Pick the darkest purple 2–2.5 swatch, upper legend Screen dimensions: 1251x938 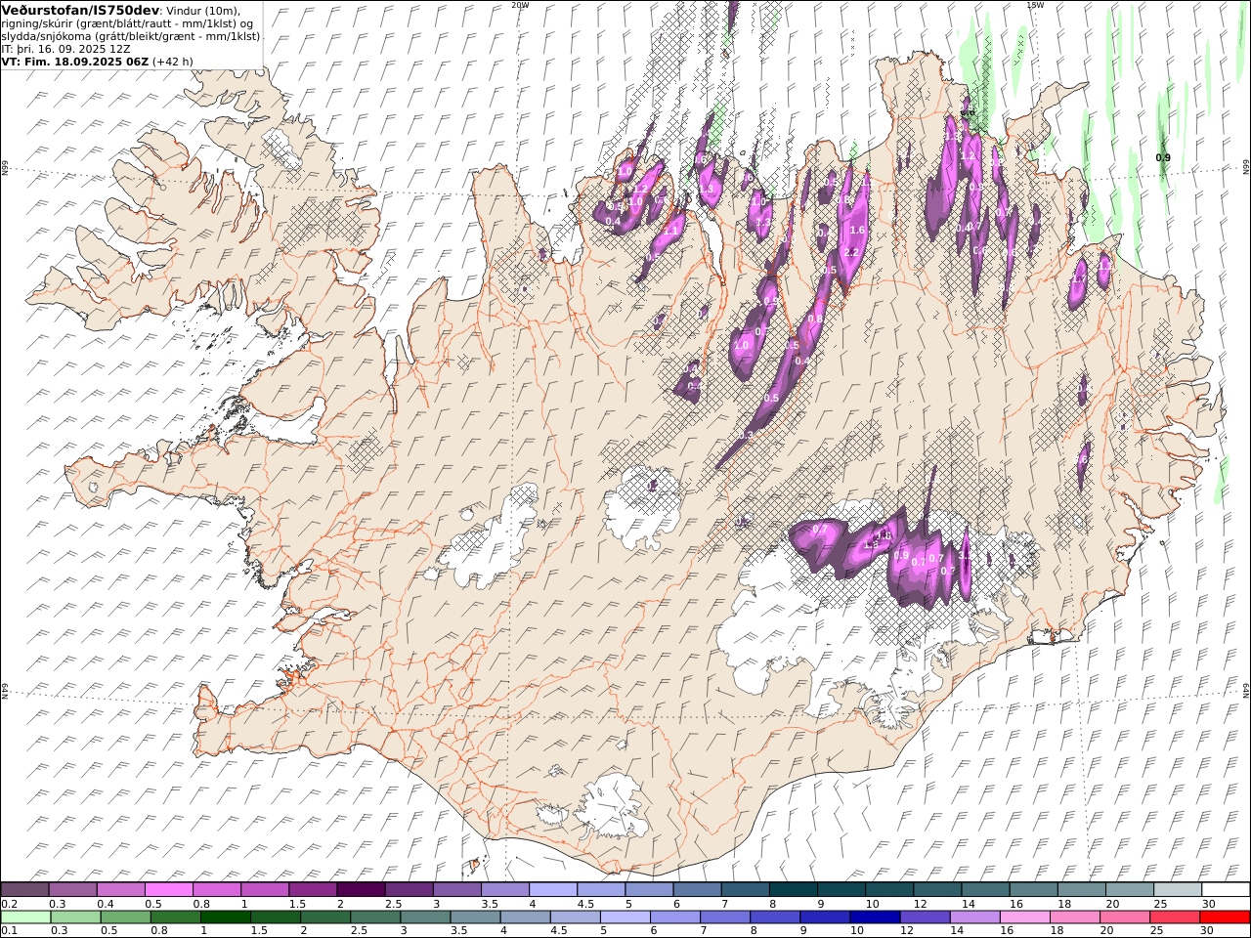[x=362, y=890]
